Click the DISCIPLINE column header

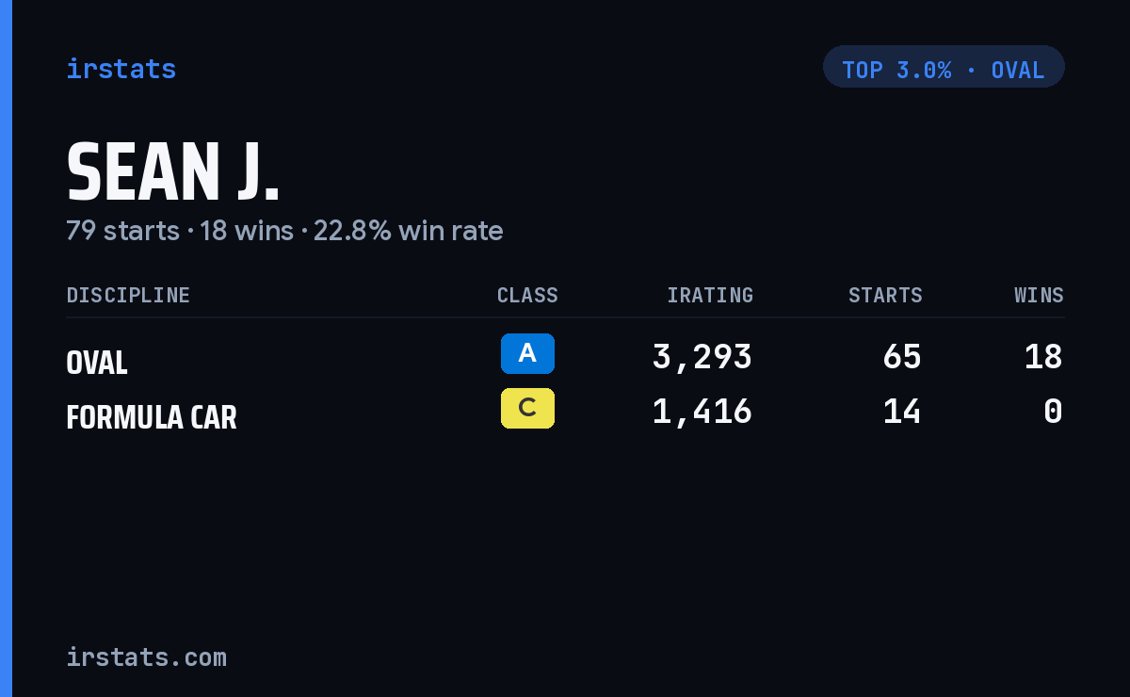pyautogui.click(x=128, y=295)
